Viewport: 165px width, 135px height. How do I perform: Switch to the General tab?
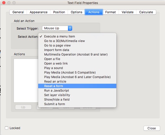(x=18, y=12)
